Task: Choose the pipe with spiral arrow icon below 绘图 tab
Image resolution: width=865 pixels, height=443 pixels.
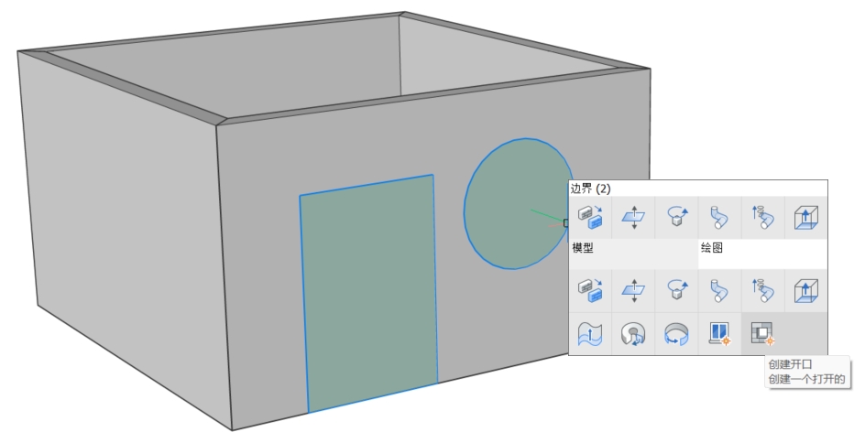Action: 763,290
